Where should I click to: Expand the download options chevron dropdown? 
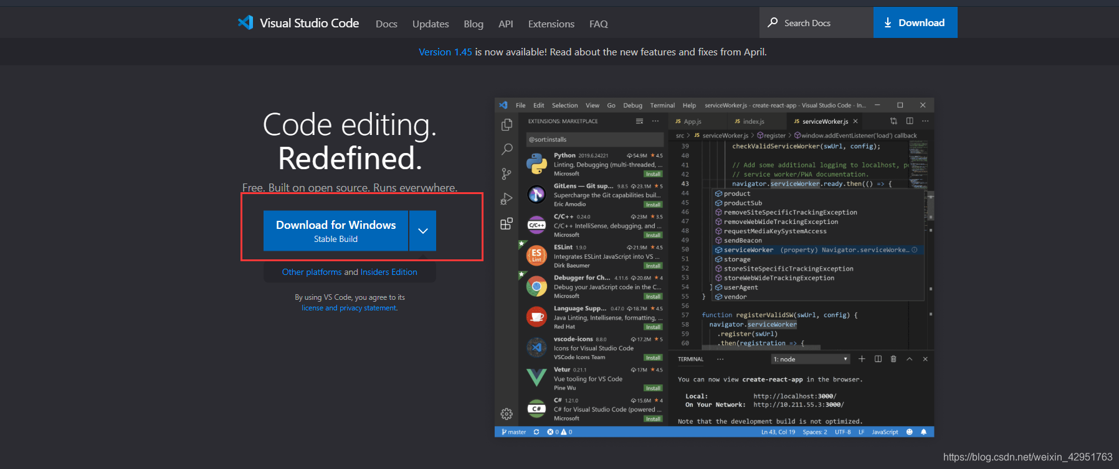coord(423,231)
